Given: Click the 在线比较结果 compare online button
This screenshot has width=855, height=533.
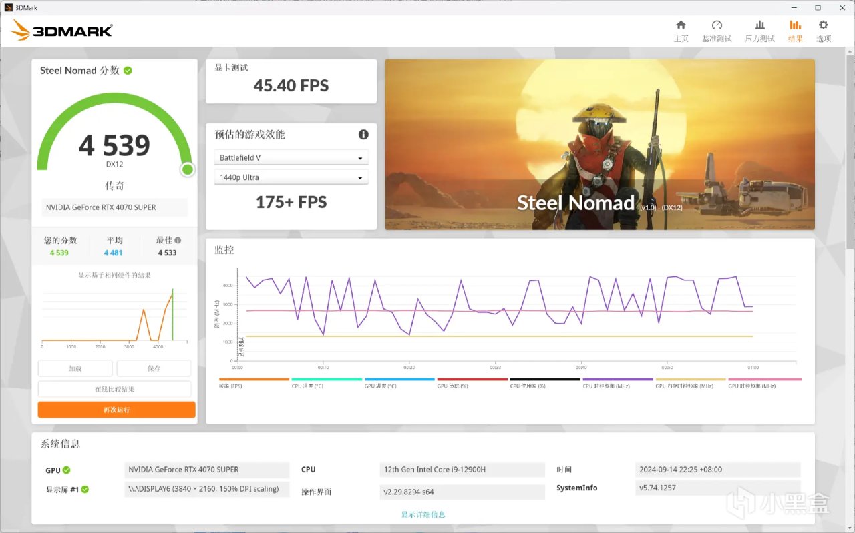Looking at the screenshot, I should coord(114,389).
